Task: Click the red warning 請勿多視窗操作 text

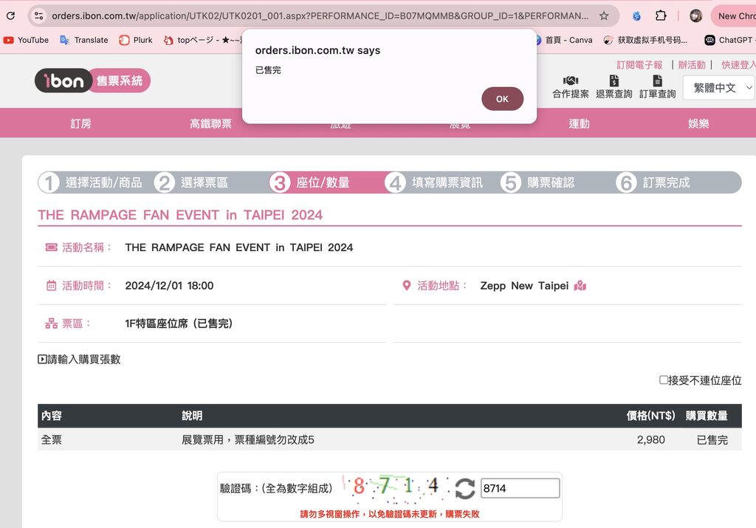Action: [390, 514]
